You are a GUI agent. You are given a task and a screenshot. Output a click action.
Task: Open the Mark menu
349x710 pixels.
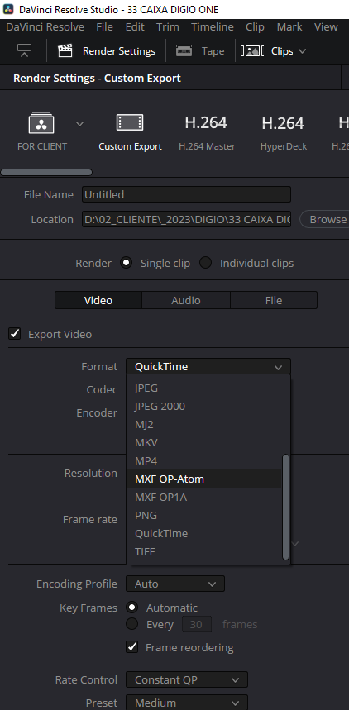[289, 26]
